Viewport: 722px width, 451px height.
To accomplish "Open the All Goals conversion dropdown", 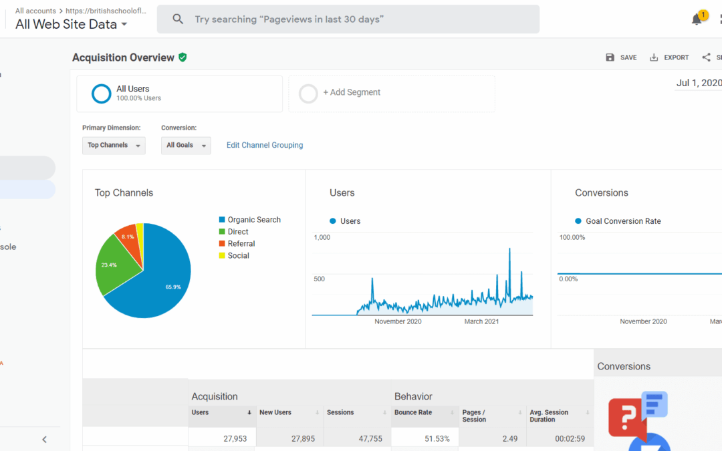I will tap(186, 146).
